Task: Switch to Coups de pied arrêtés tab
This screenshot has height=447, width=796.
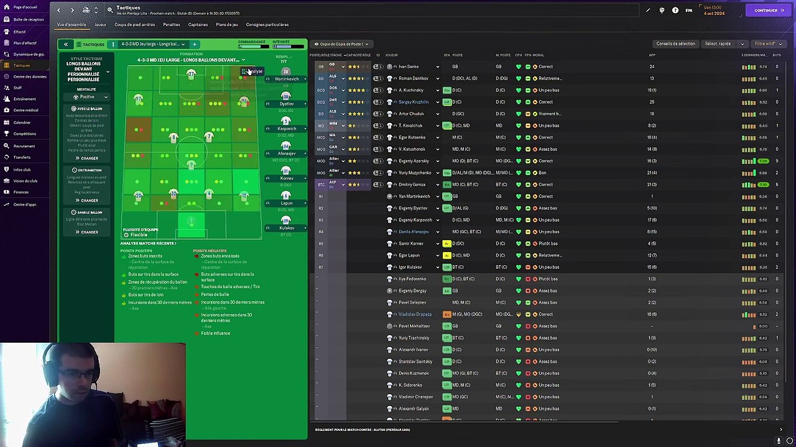Action: (134, 25)
